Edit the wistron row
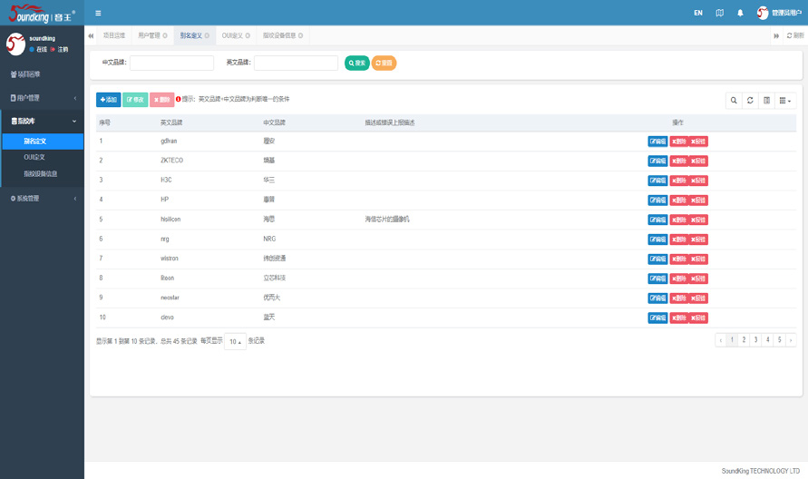This screenshot has height=479, width=808. pos(657,259)
